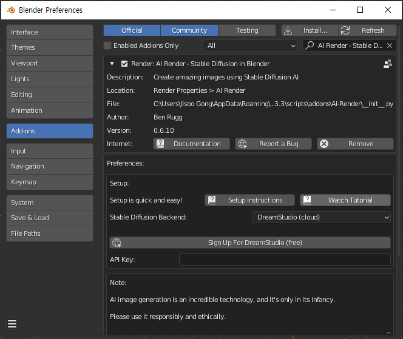Click the Remove circled X icon

pyautogui.click(x=324, y=144)
